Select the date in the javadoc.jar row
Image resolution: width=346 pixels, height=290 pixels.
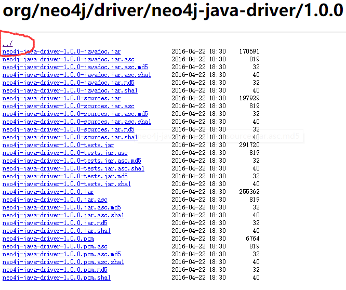[198, 51]
